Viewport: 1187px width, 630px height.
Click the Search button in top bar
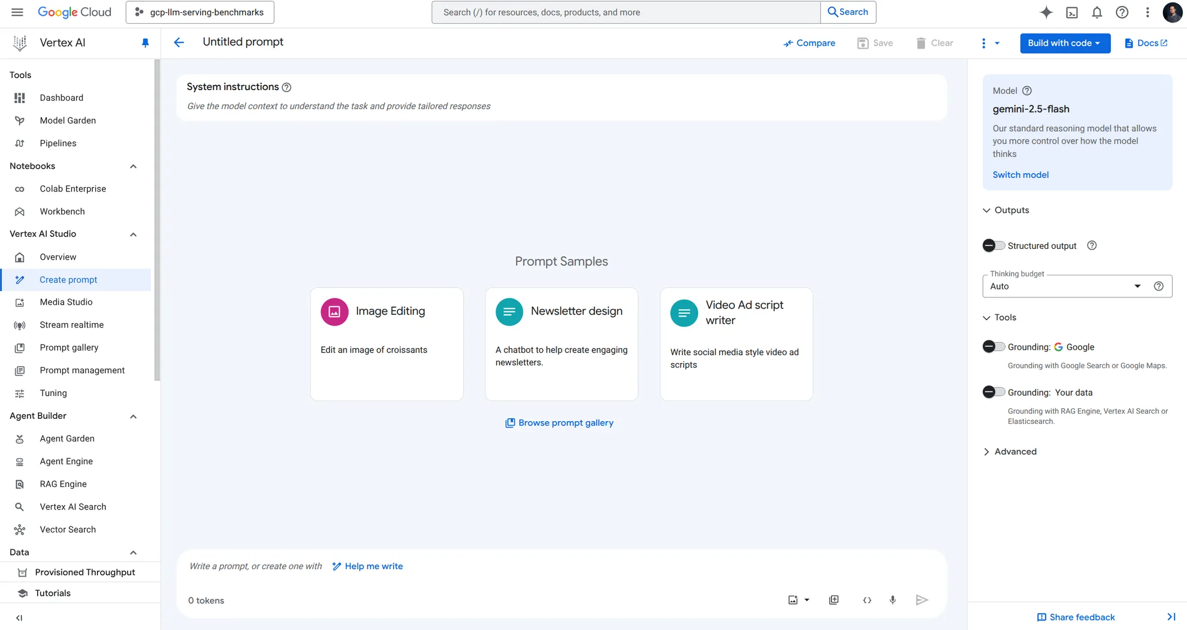pyautogui.click(x=847, y=12)
